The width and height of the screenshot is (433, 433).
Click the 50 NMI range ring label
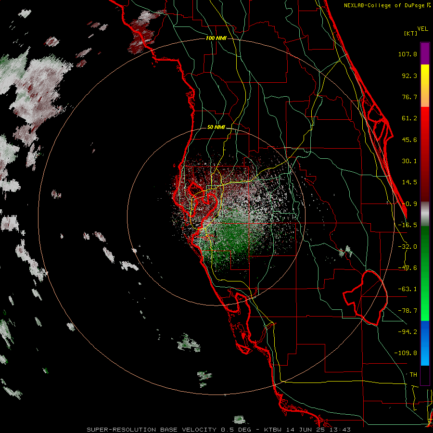216,127
